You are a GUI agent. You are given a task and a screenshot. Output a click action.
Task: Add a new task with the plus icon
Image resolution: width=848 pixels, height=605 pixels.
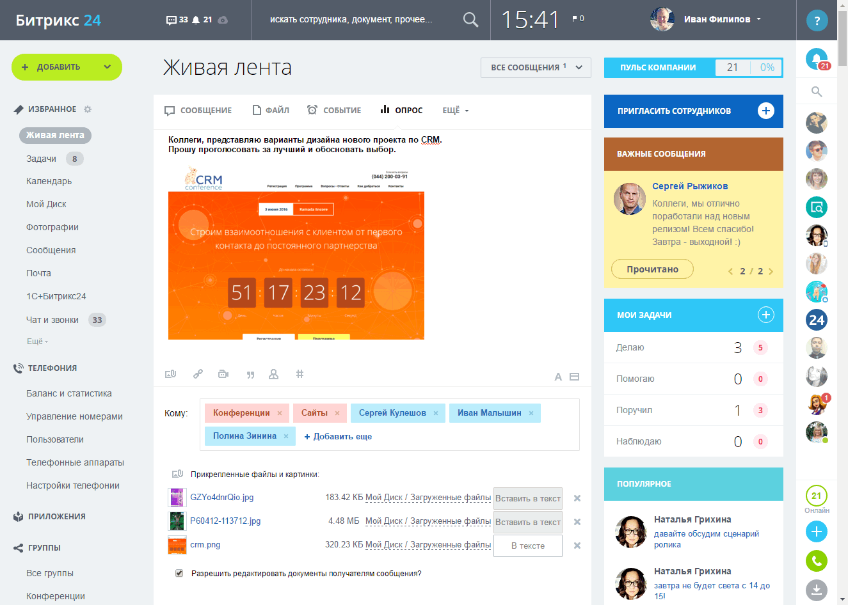point(766,315)
